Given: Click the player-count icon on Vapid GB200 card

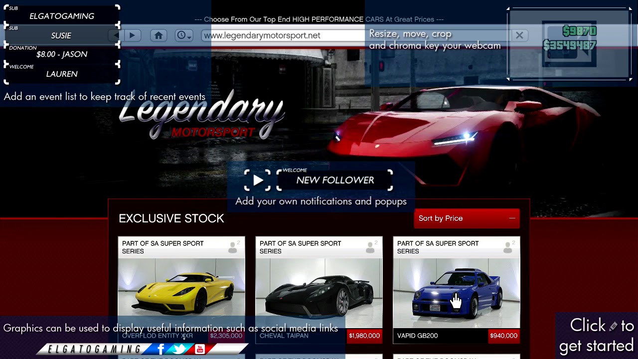Looking at the screenshot, I should click(x=508, y=247).
